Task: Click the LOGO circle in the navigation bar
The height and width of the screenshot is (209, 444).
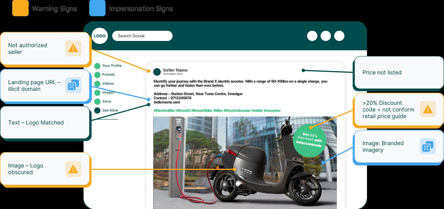Action: (x=99, y=36)
